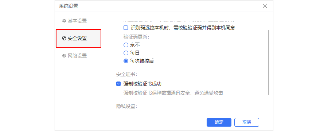Close the 系统设置 dialog window
328x131 pixels.
[265, 6]
